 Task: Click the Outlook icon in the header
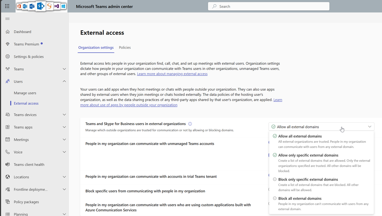coord(32,6)
